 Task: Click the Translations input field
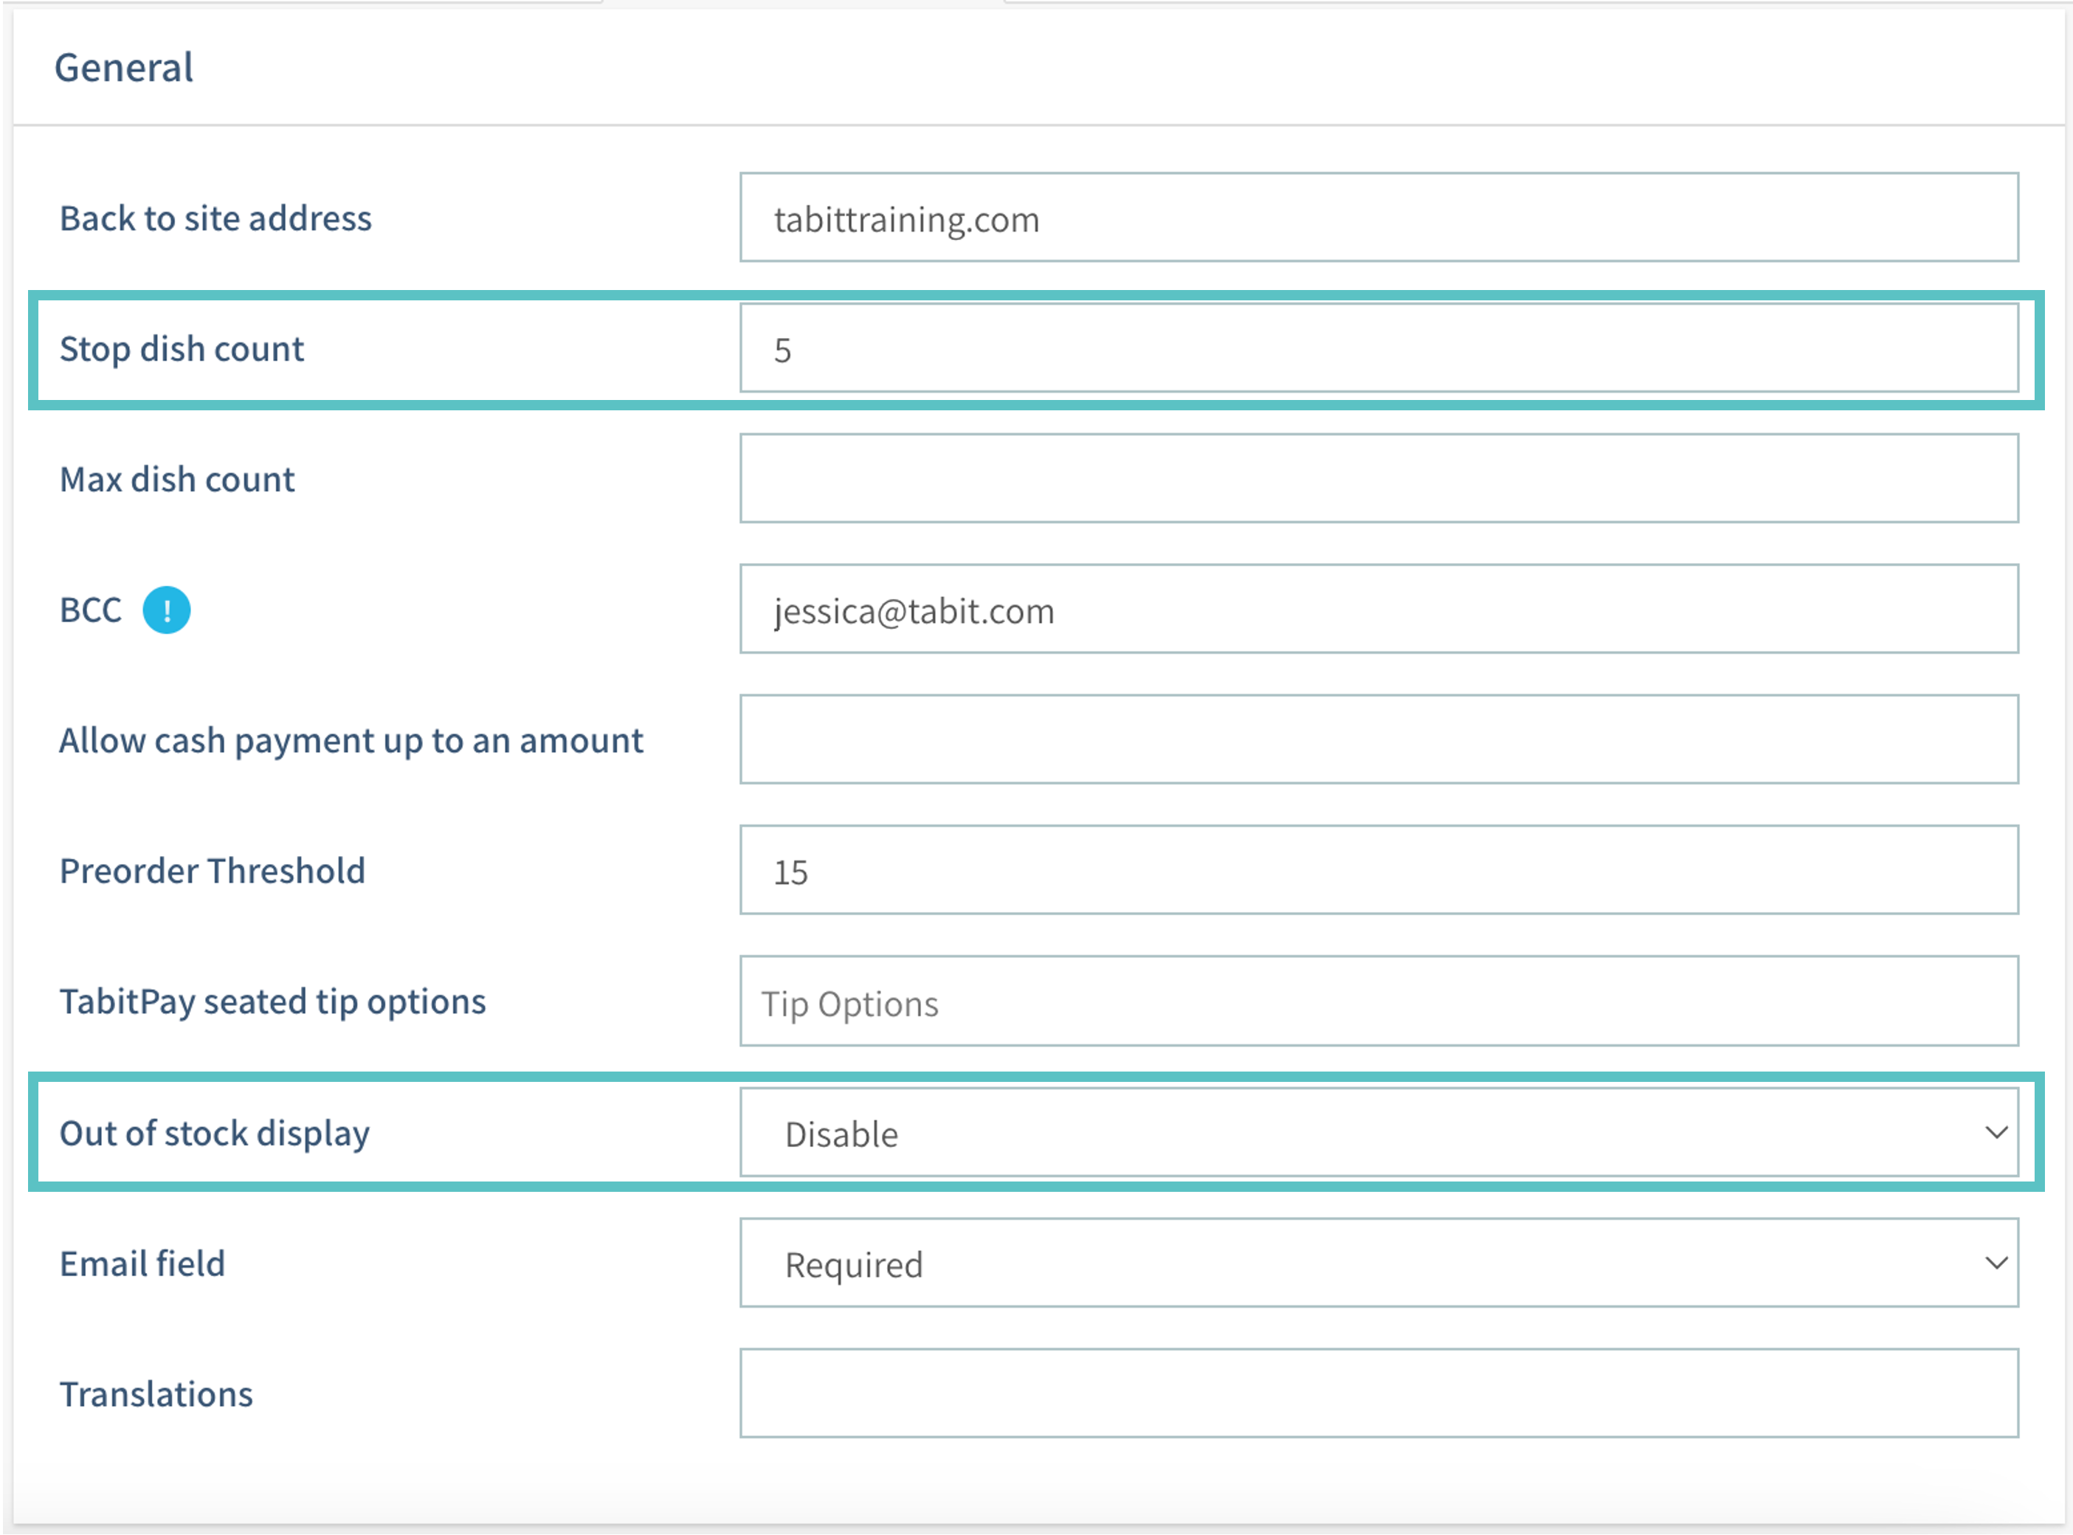coord(1379,1394)
